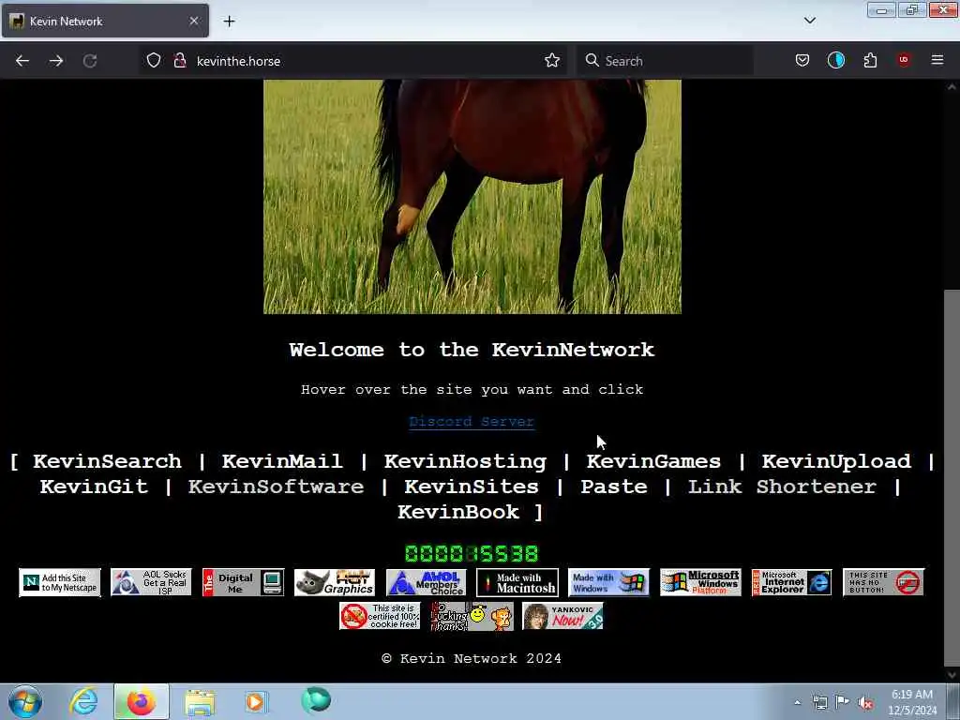Click the certified 100% cookie free badge
The image size is (960, 720).
[x=380, y=616]
